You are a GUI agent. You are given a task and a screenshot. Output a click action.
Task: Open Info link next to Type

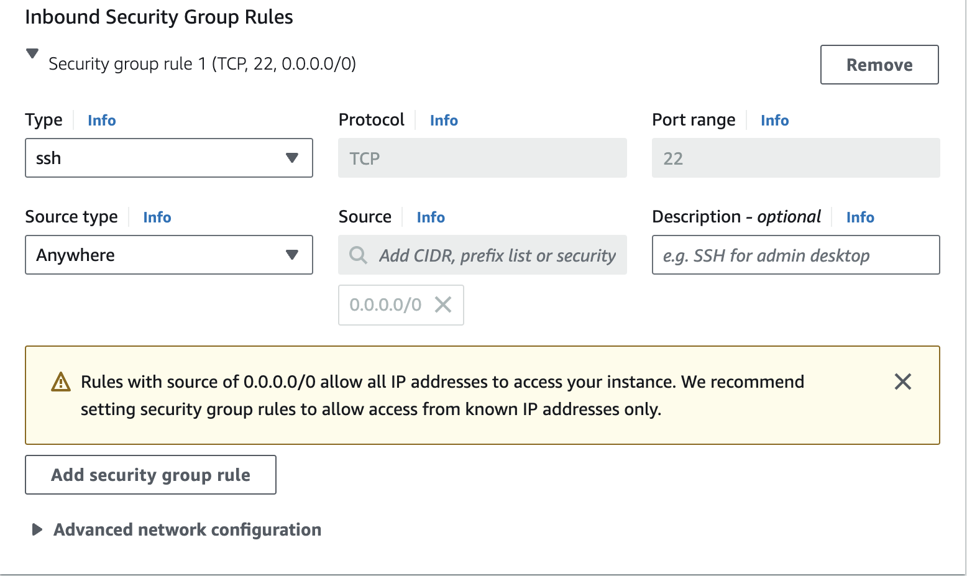click(101, 121)
